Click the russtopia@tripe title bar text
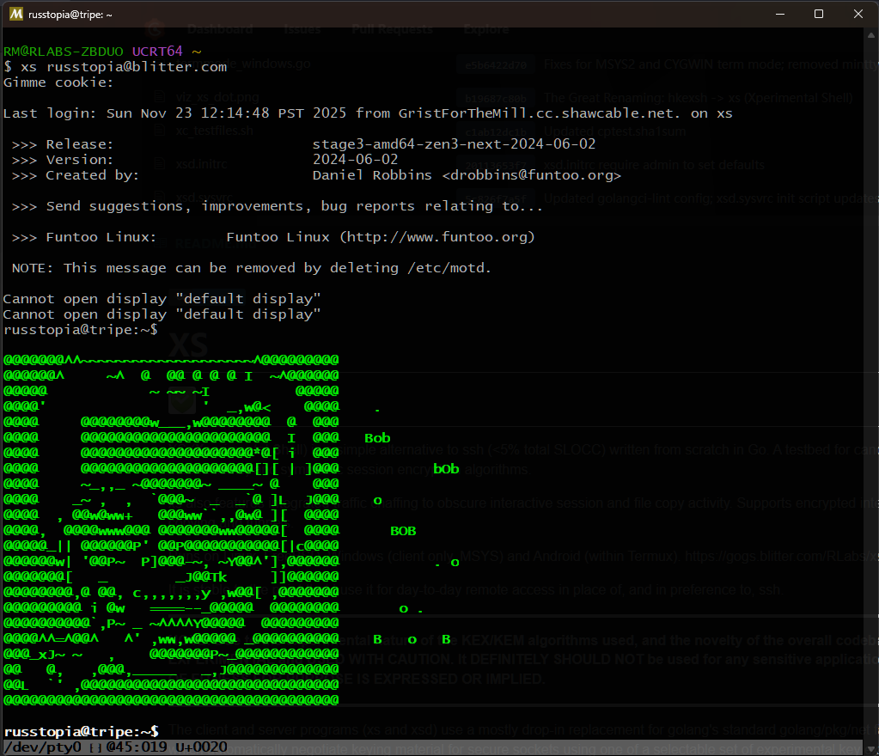Viewport: 879px width, 756px height. [68, 14]
